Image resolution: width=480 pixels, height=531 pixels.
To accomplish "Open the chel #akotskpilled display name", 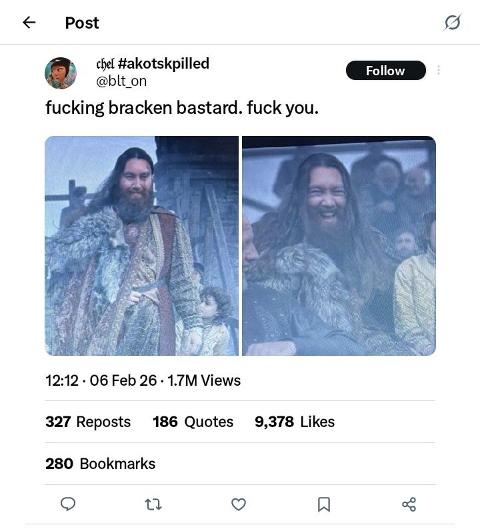I will click(x=153, y=63).
